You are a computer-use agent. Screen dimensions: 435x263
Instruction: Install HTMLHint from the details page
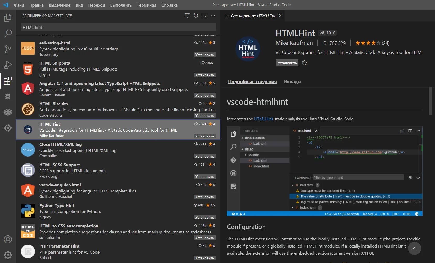click(287, 63)
